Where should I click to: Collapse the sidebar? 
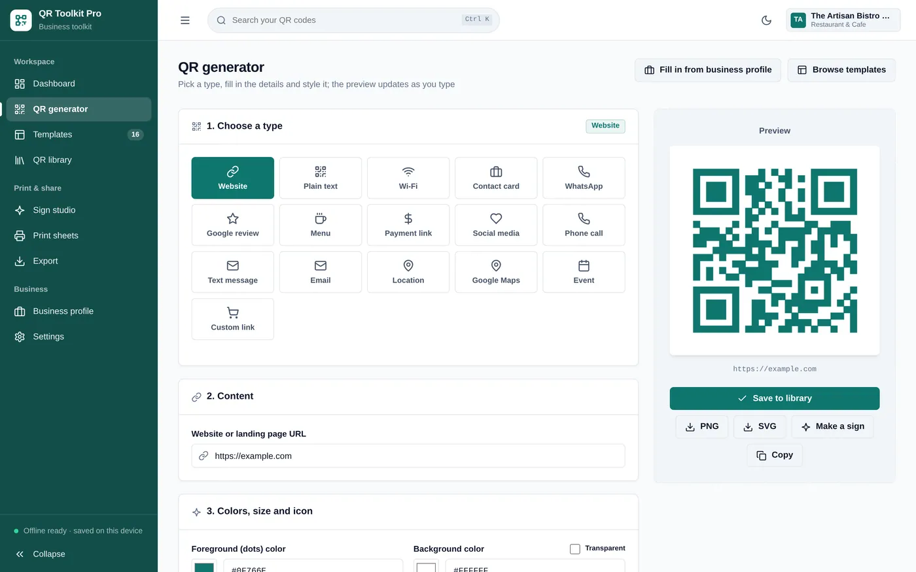79,554
